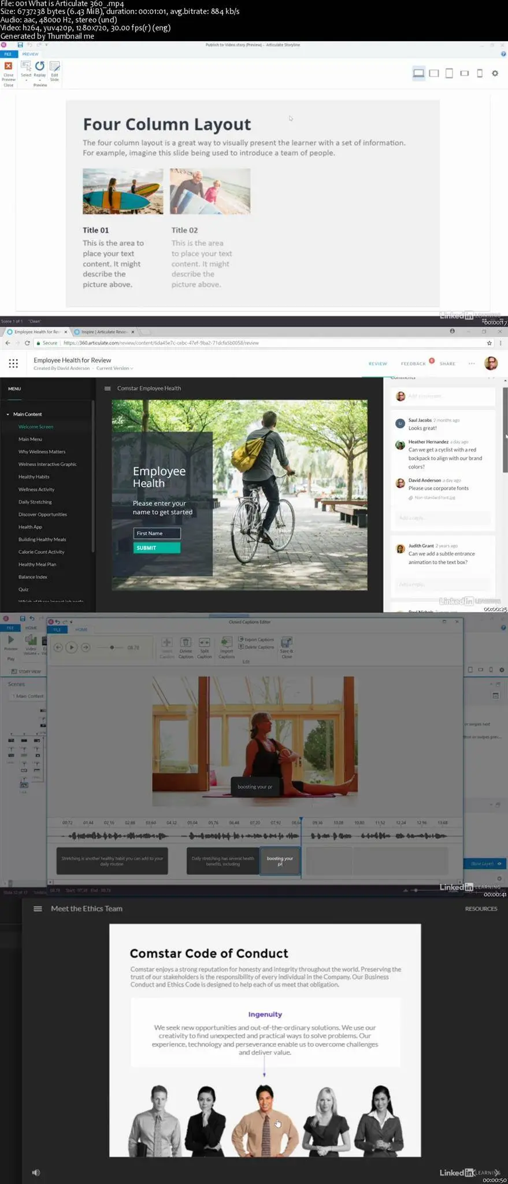Open Healthy Meal Plan menu item
Image resolution: width=508 pixels, height=1184 pixels.
[x=37, y=564]
